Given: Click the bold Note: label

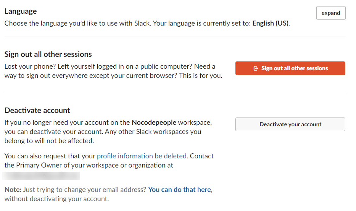Looking at the screenshot, I should click(x=13, y=190).
